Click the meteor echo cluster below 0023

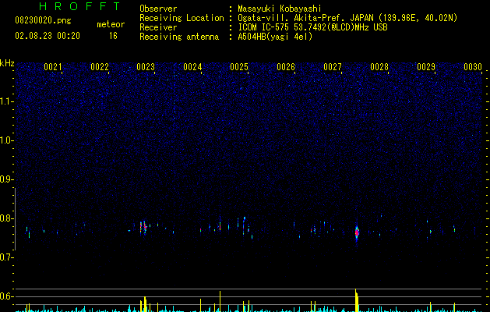(x=144, y=228)
